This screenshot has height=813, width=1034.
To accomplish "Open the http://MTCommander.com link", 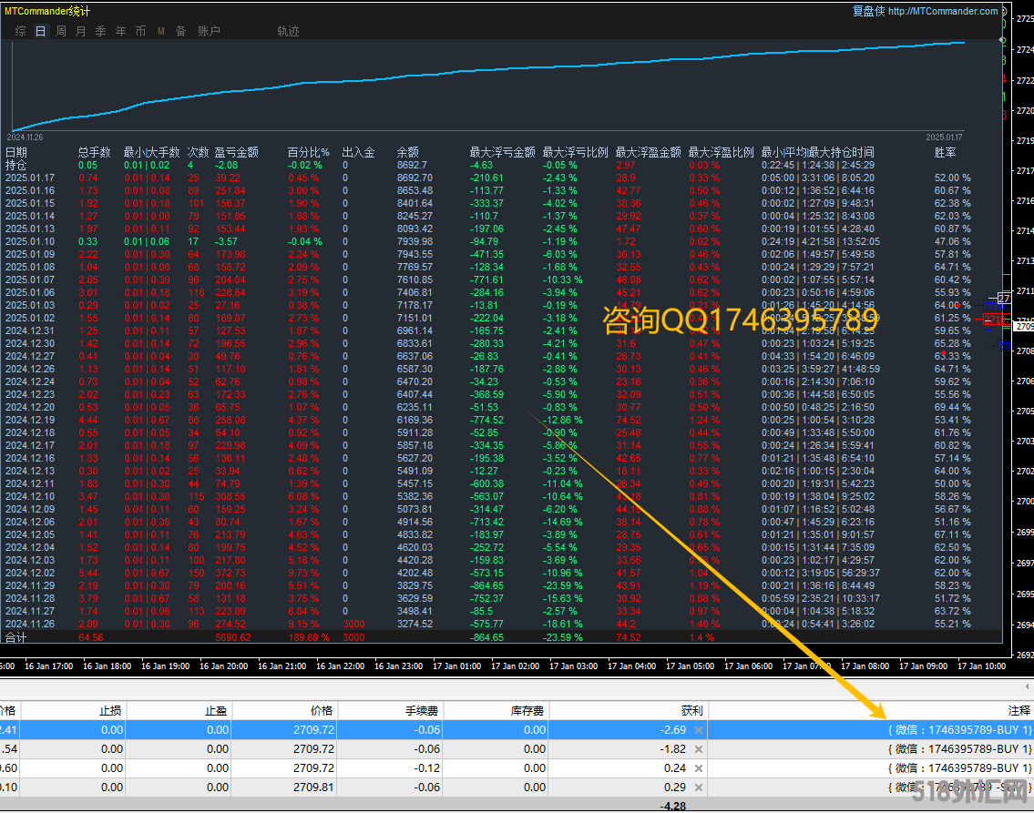I will (x=943, y=11).
